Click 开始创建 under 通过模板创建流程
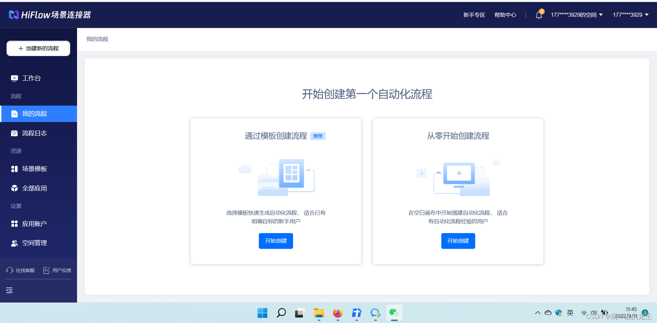This screenshot has height=323, width=657. point(276,241)
